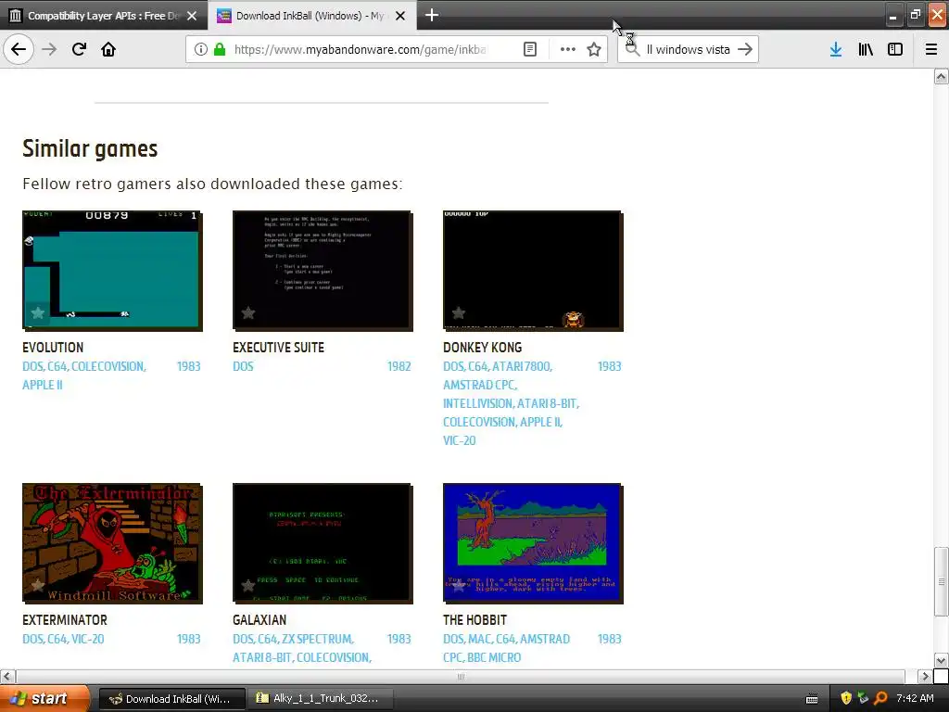Click the 1983 year beside Donkey Kong

point(610,366)
